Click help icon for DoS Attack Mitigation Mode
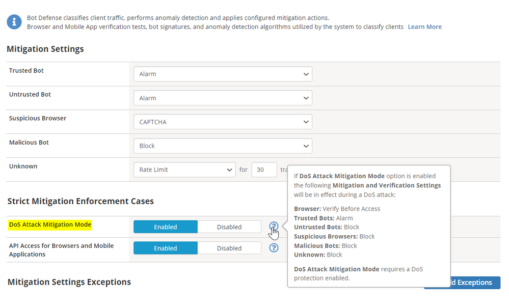Image resolution: width=509 pixels, height=307 pixels. coord(274,227)
